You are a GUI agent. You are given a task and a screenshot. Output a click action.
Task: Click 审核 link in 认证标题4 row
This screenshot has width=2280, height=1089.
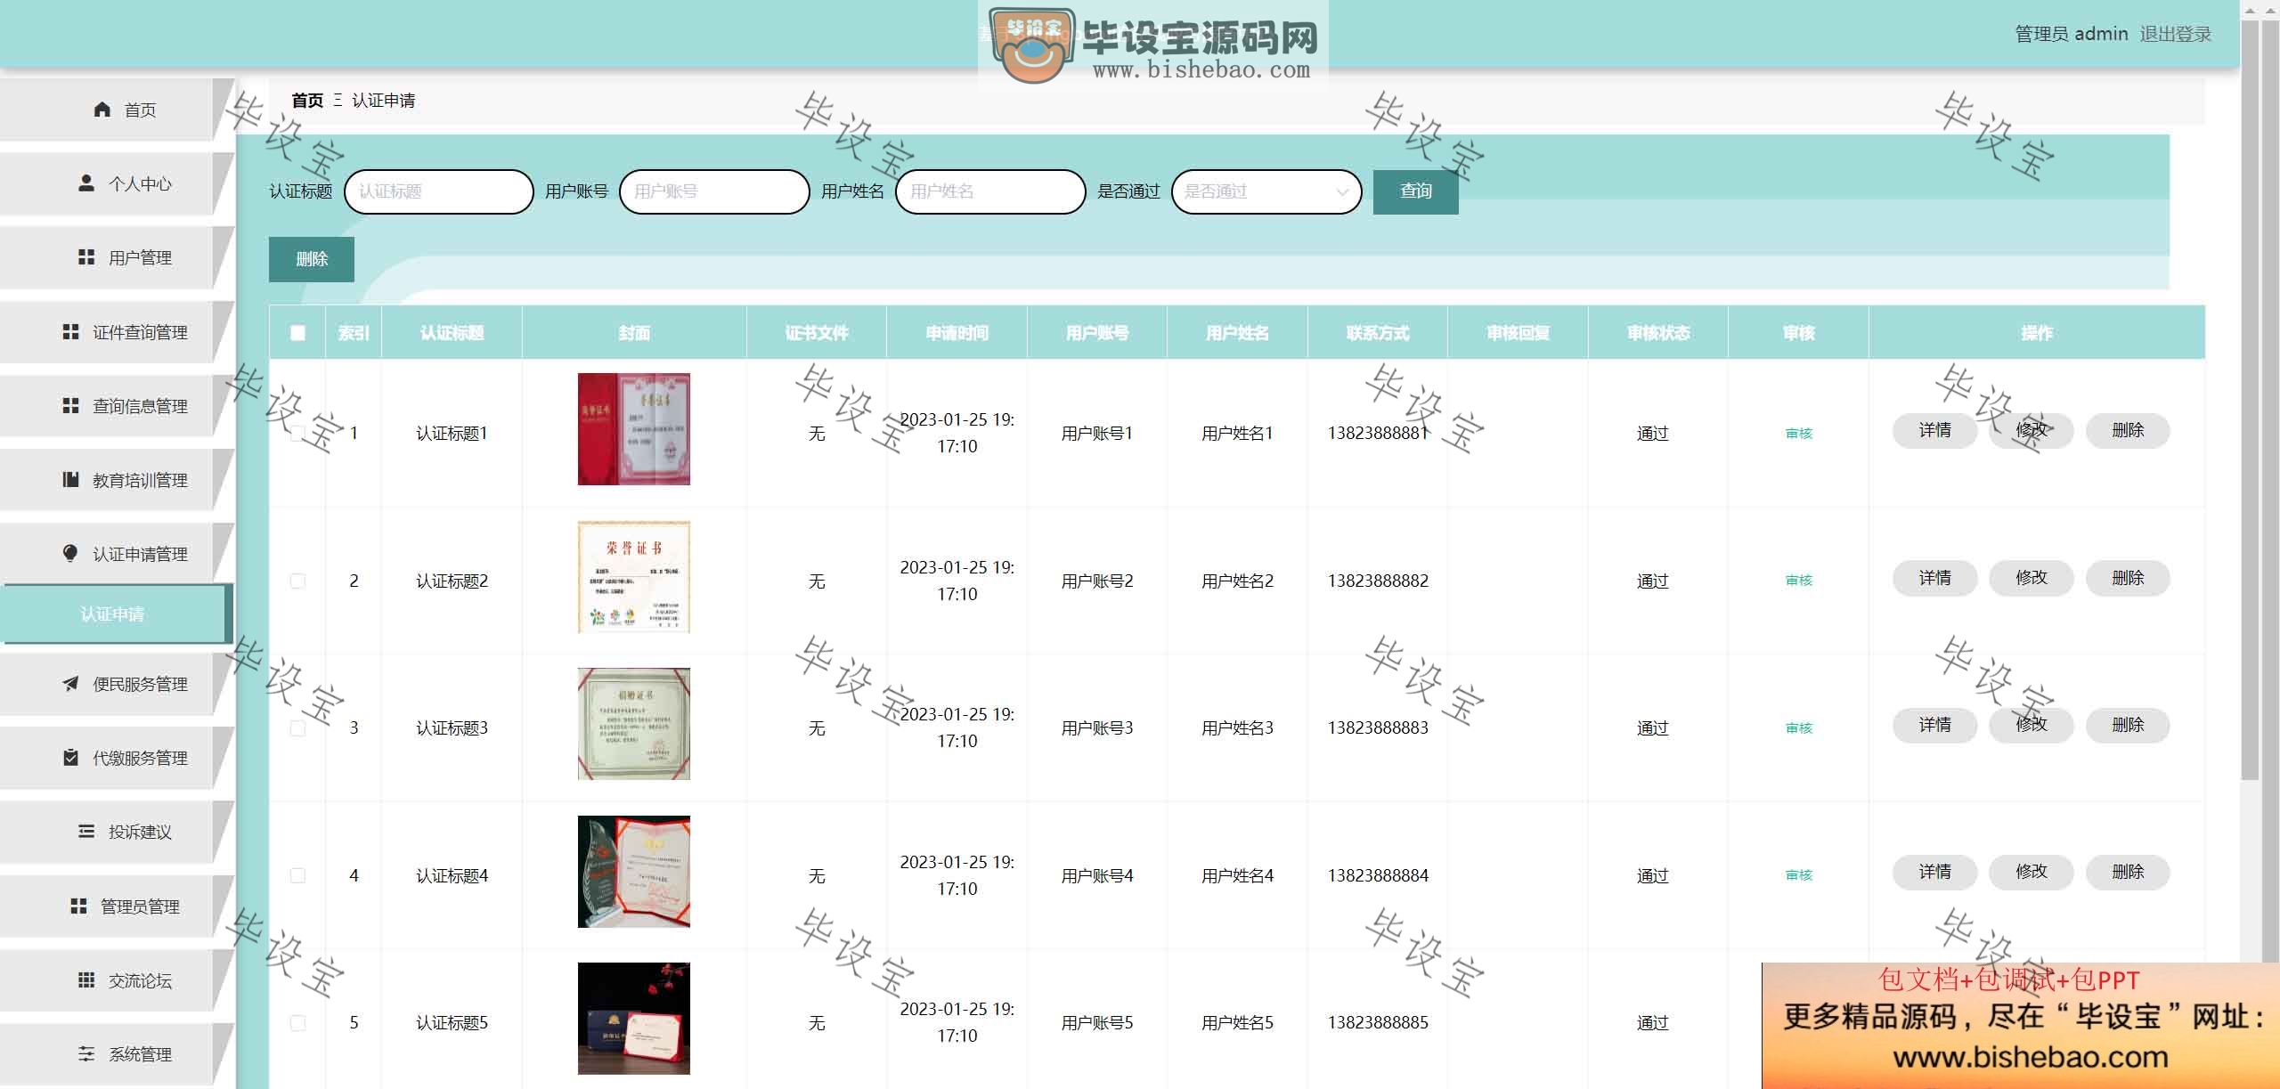pyautogui.click(x=1798, y=875)
